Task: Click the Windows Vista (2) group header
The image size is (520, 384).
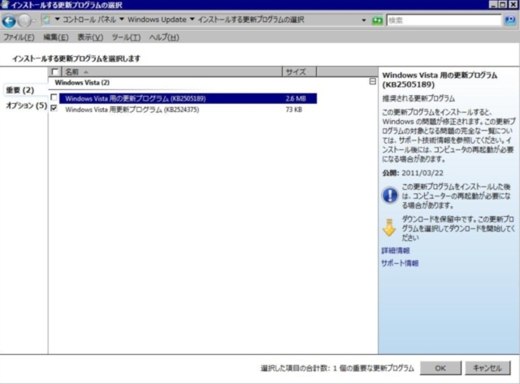Action: pos(82,83)
